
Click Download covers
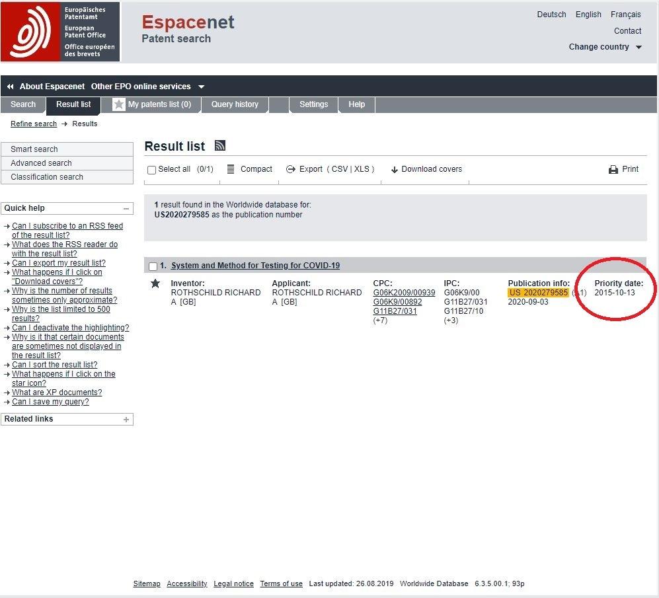[432, 169]
